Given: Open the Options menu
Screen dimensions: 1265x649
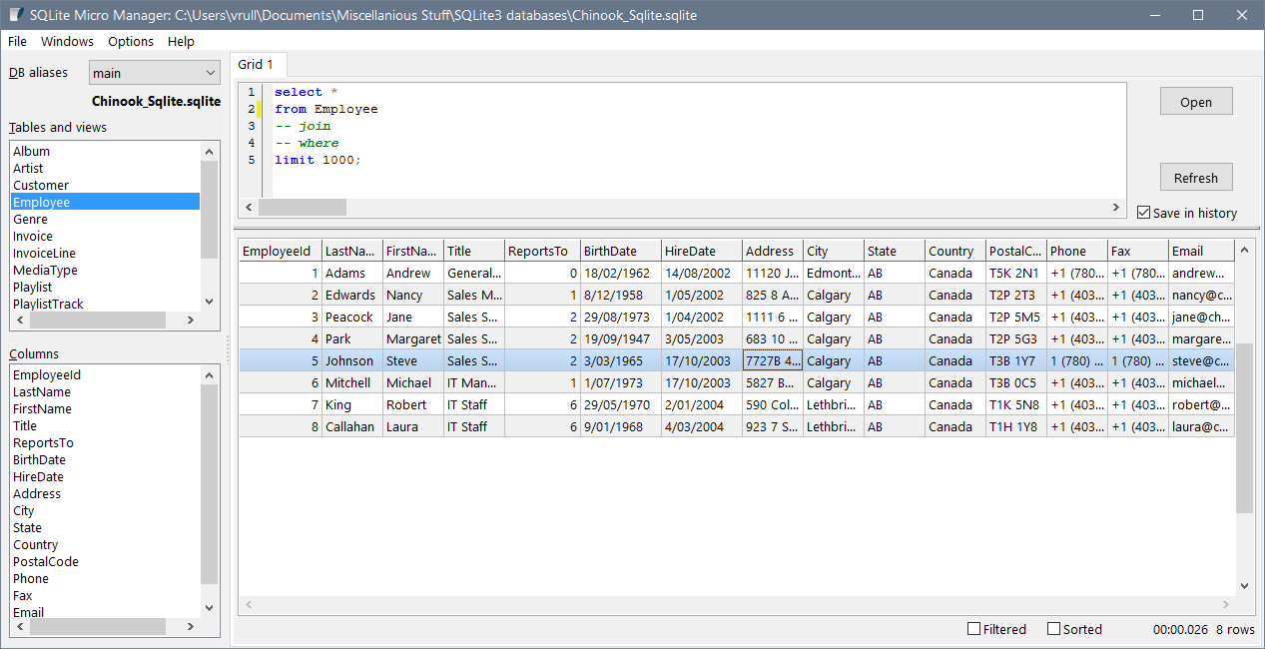Looking at the screenshot, I should pyautogui.click(x=131, y=42).
